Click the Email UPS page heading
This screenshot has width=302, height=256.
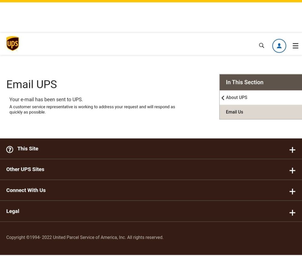(32, 84)
